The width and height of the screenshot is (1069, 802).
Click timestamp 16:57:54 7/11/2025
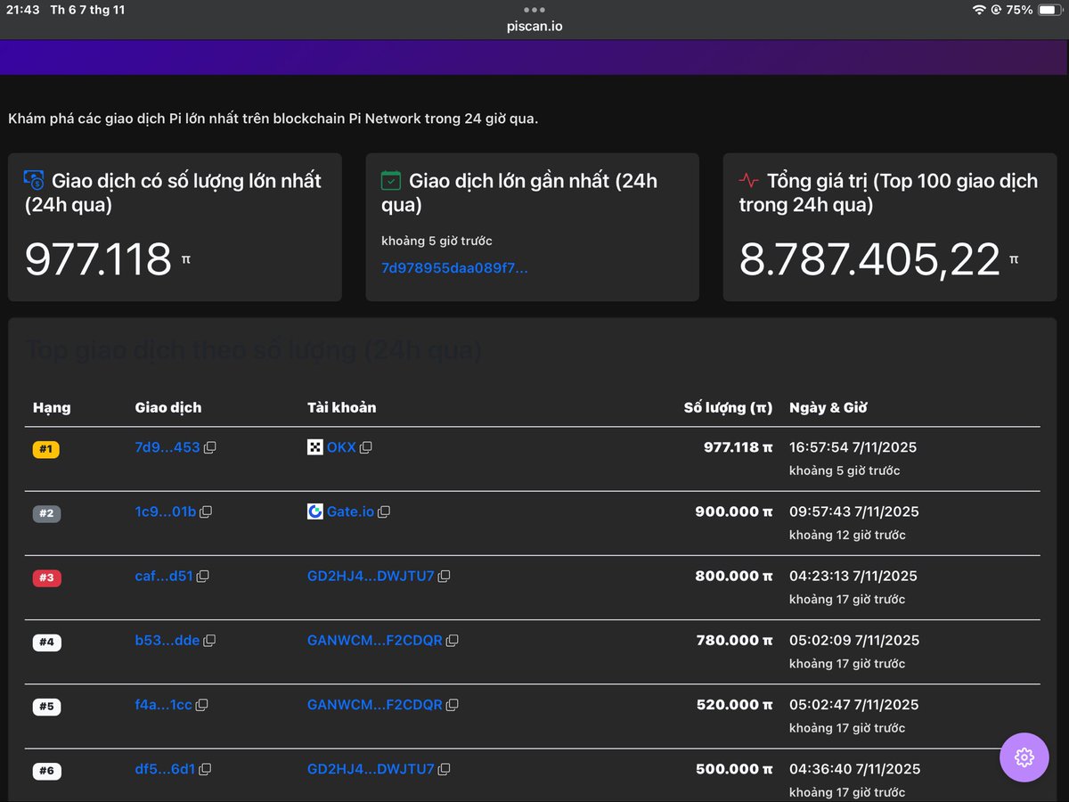point(853,447)
